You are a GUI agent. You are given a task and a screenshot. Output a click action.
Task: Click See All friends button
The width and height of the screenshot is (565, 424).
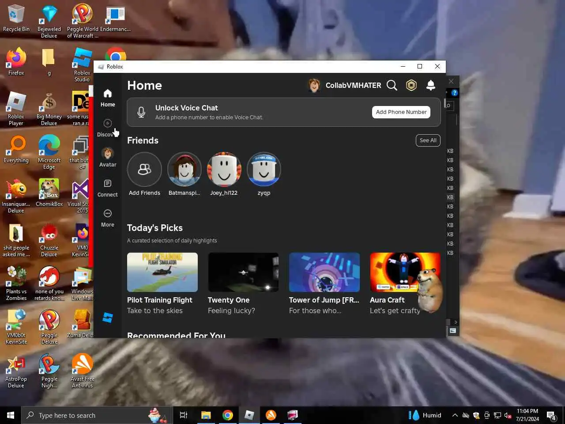[x=428, y=140]
